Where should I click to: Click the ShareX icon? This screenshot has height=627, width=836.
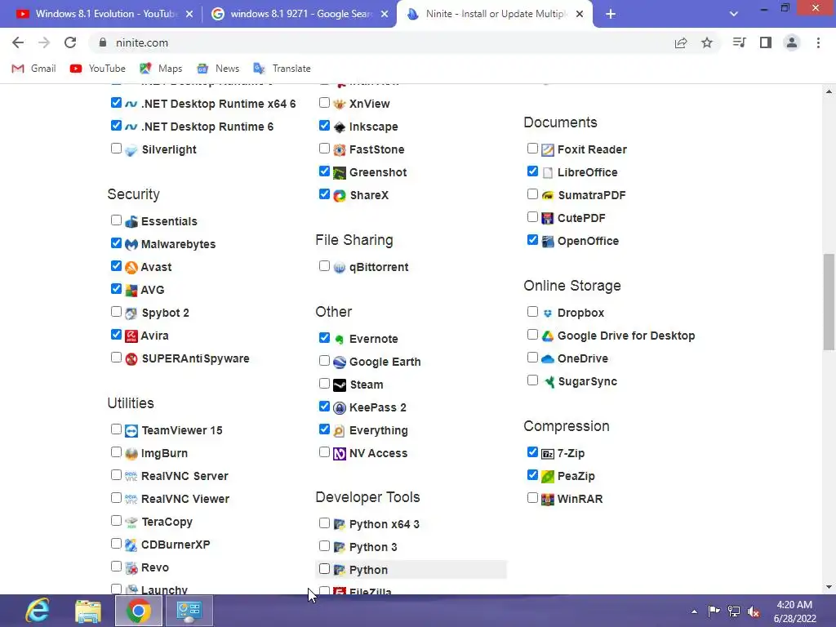340,196
